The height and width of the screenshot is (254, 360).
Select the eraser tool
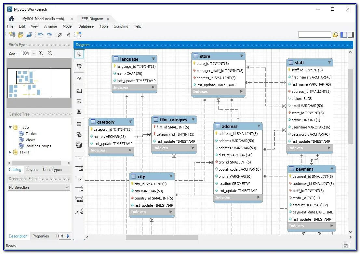click(x=79, y=79)
